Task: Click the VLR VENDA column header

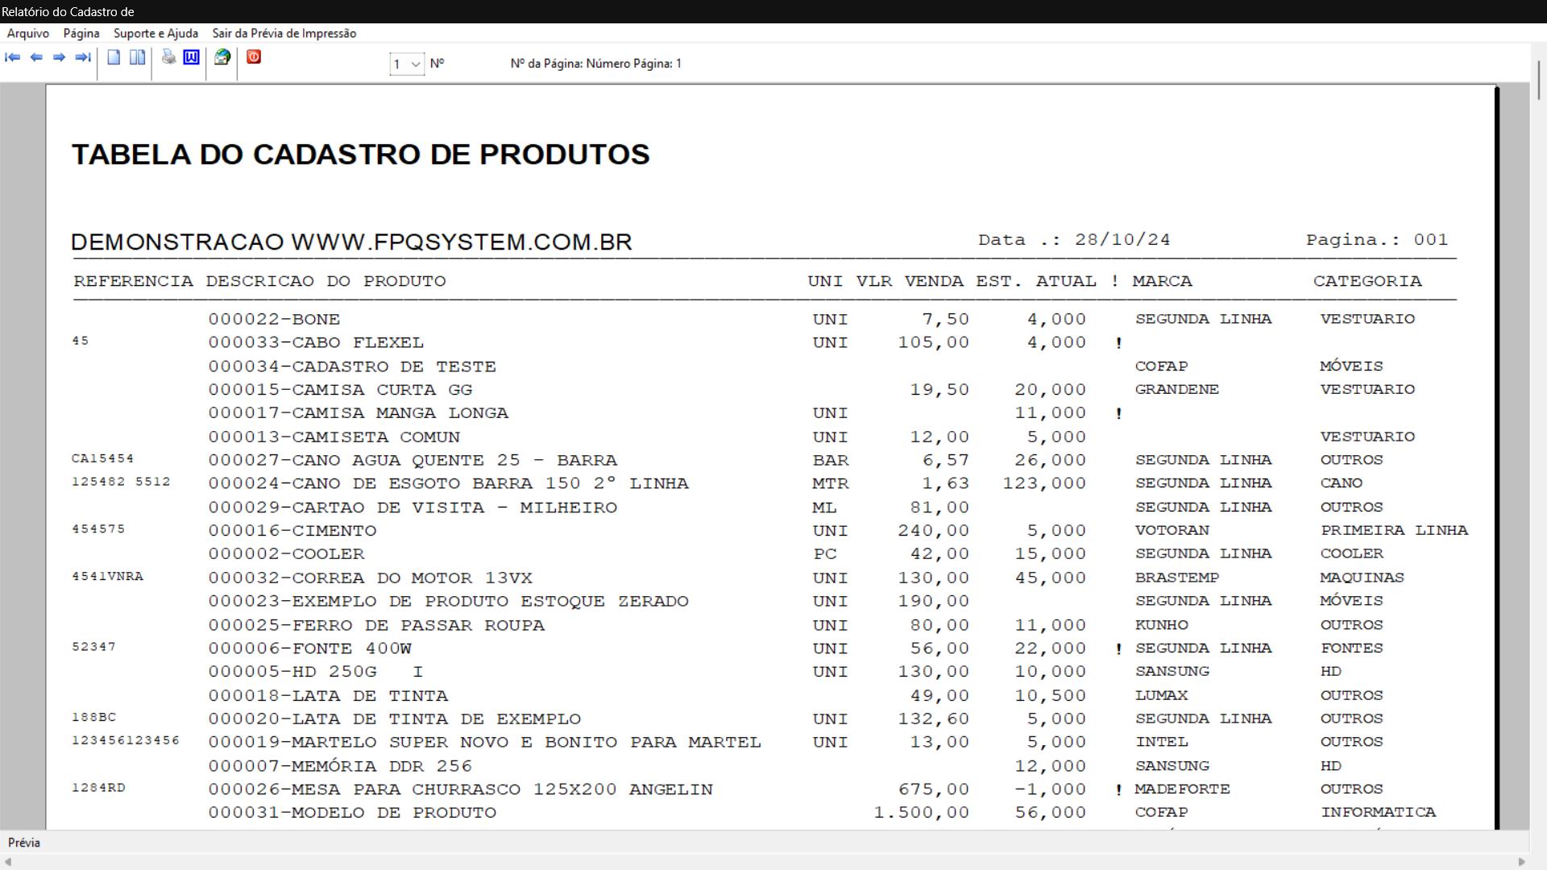Action: [910, 281]
